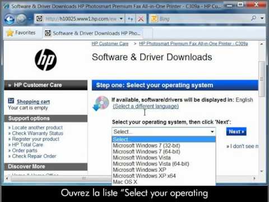This screenshot has height=202, width=269.
Task: Select the Software & Driver Downloads tab
Action: (x=93, y=33)
